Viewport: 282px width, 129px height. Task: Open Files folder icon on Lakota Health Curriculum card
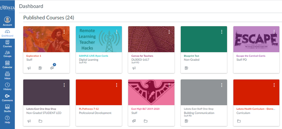point(239,121)
